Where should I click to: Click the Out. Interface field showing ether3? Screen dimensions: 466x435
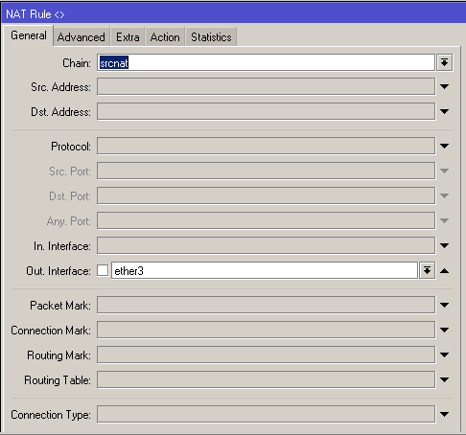point(265,270)
